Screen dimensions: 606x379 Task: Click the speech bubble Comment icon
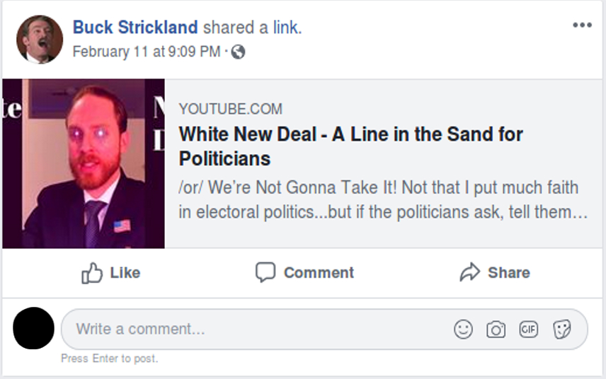(x=265, y=272)
